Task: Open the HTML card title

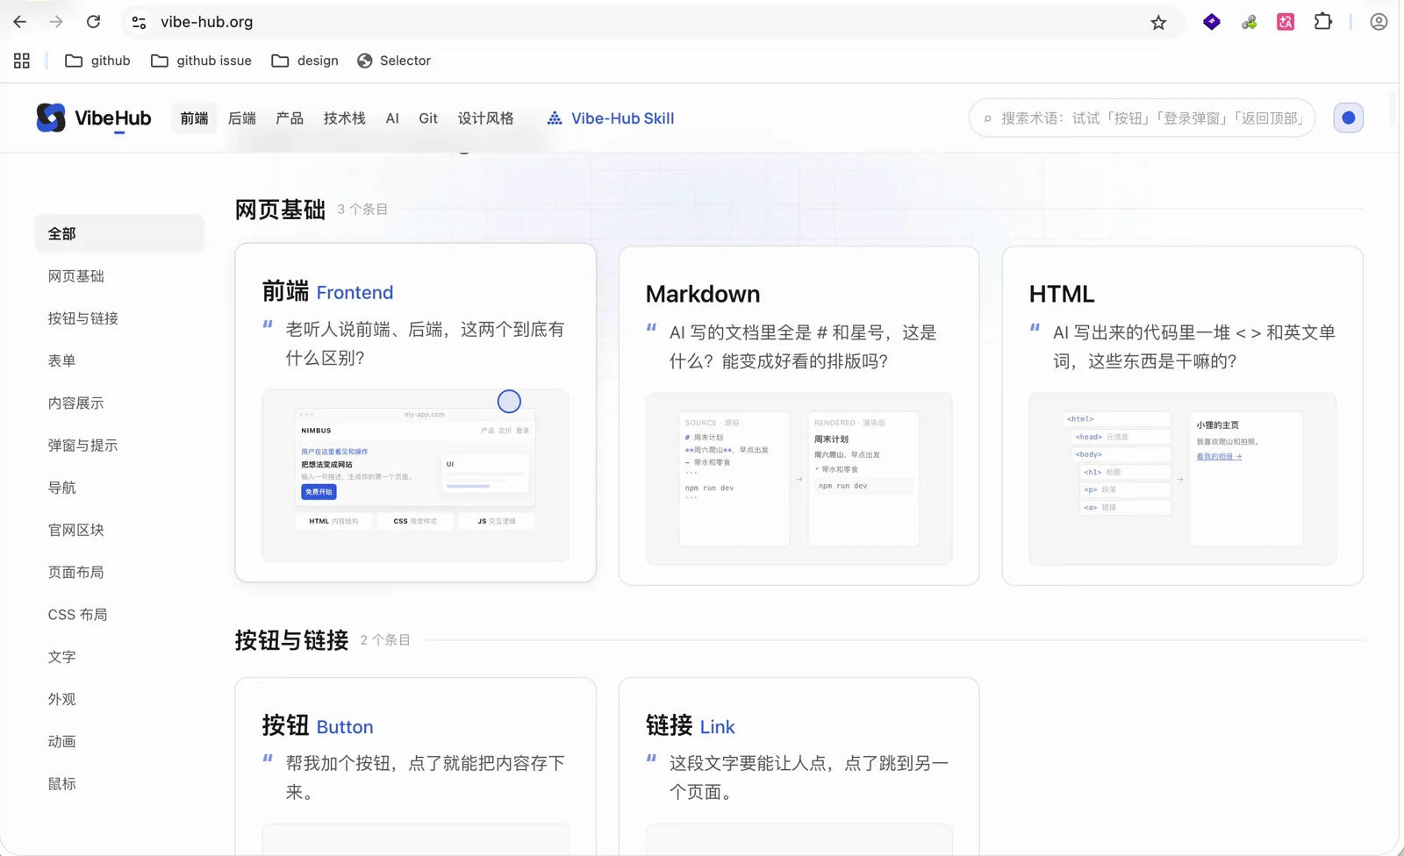Action: (x=1062, y=294)
